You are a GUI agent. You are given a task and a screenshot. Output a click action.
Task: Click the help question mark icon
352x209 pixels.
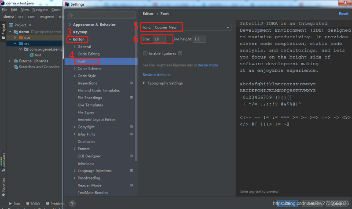coord(72,204)
